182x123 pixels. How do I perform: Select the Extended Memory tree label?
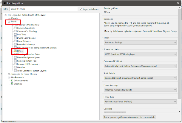coord(26,44)
